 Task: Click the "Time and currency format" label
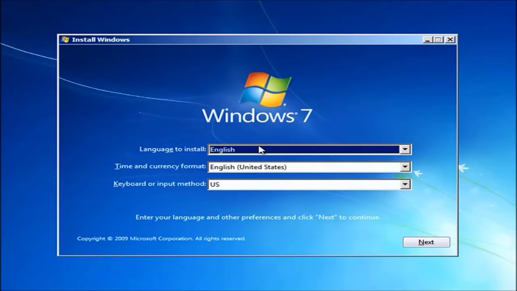click(160, 167)
